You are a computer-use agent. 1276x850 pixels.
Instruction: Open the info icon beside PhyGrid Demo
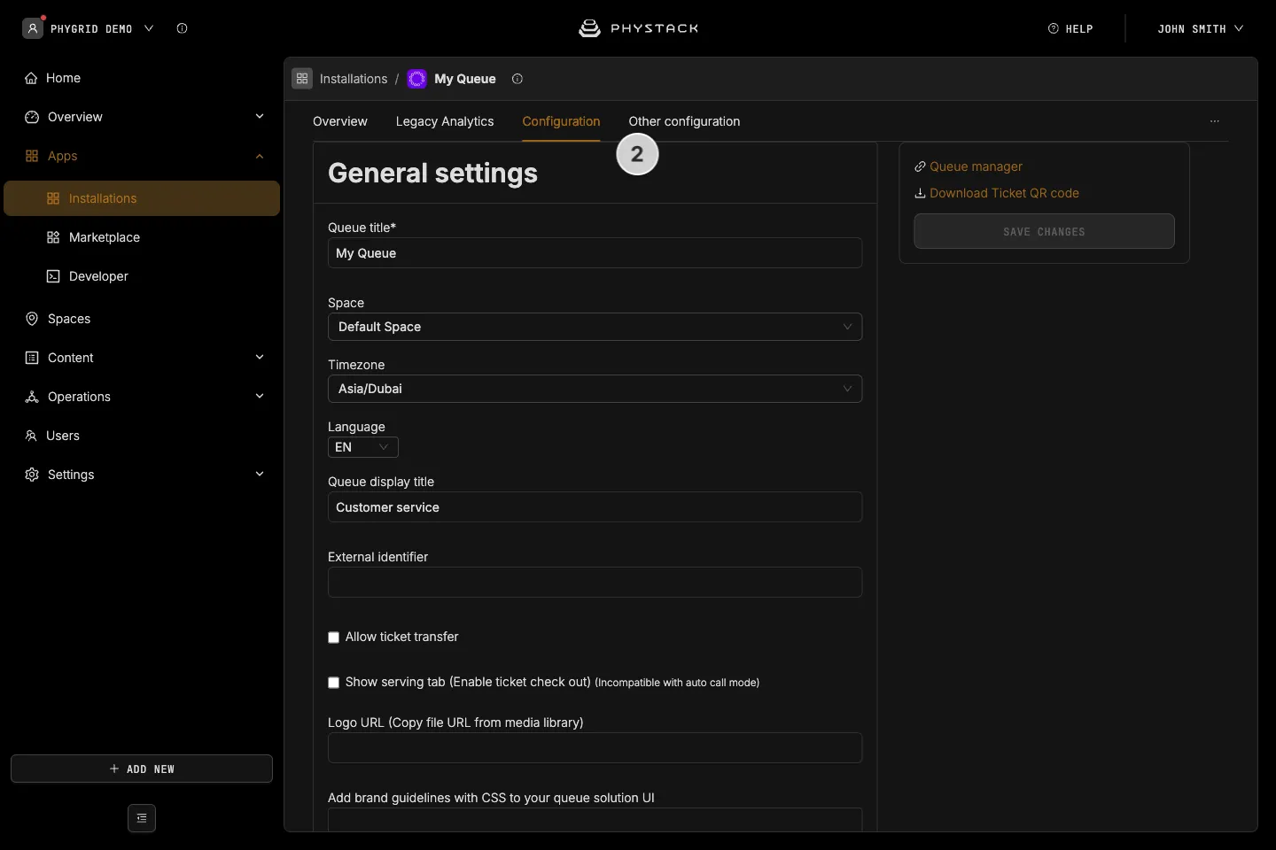coord(183,28)
